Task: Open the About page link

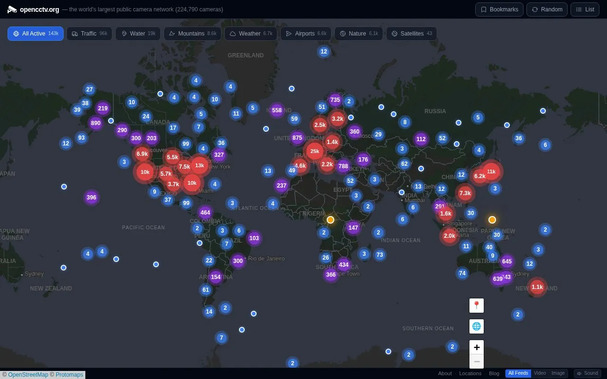Action: [445, 373]
